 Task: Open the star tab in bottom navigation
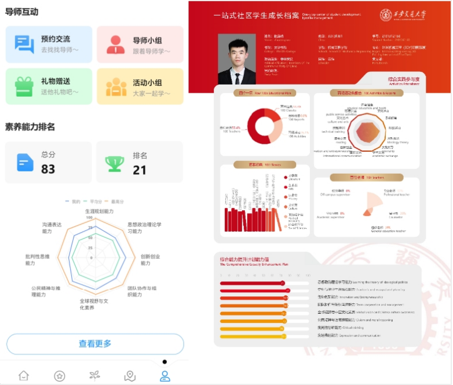pos(59,375)
